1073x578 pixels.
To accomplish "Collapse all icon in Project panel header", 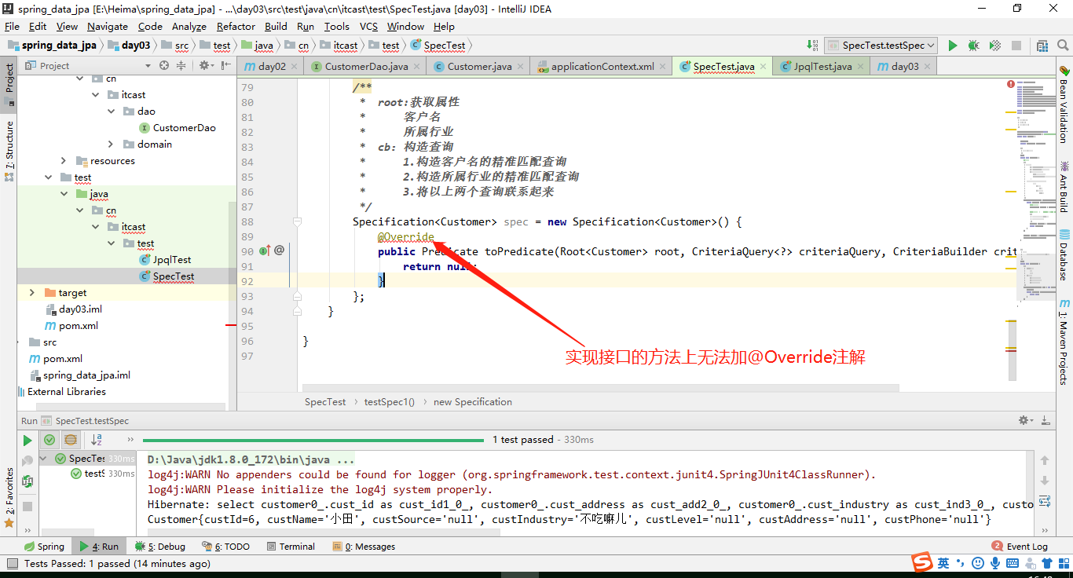I will pyautogui.click(x=181, y=65).
